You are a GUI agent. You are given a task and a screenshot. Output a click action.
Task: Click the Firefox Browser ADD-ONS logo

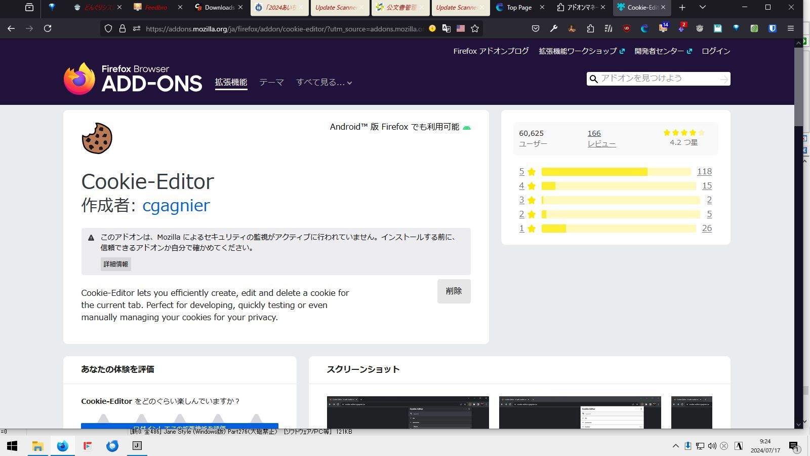coord(133,79)
